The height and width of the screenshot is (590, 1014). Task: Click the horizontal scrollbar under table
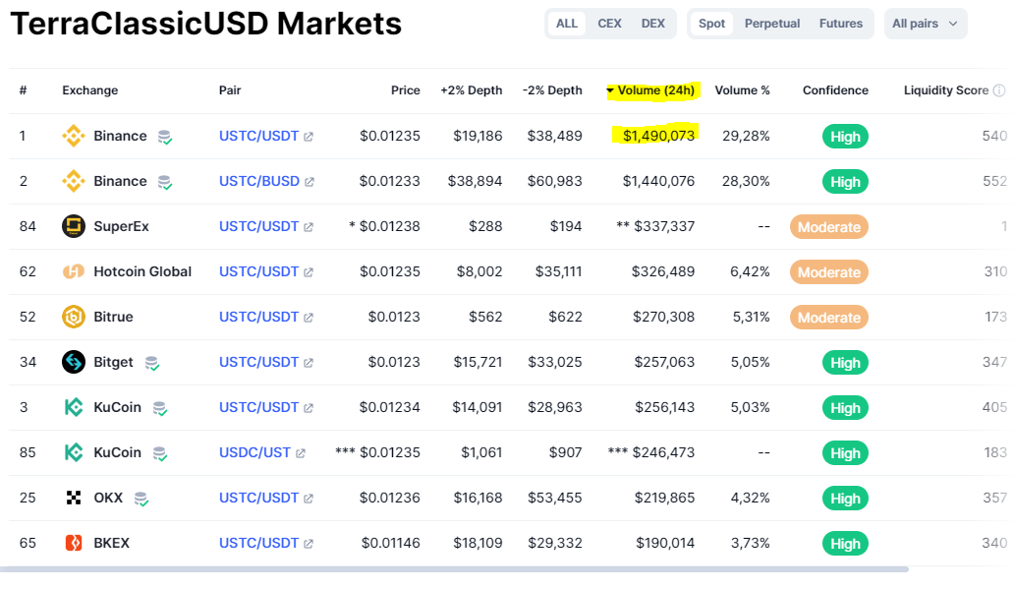(454, 569)
